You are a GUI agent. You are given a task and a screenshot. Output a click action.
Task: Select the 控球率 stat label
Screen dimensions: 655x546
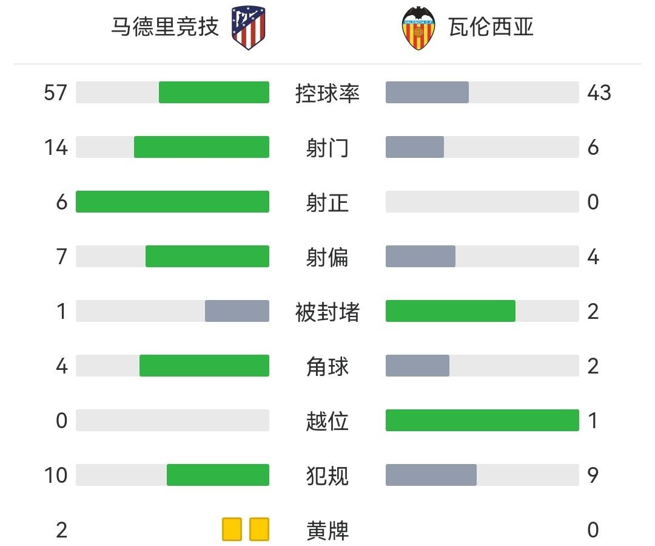327,93
